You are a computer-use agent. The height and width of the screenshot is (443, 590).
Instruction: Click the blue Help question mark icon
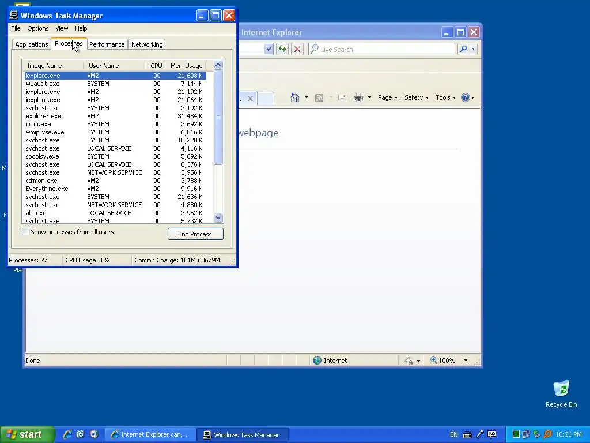coord(466,97)
